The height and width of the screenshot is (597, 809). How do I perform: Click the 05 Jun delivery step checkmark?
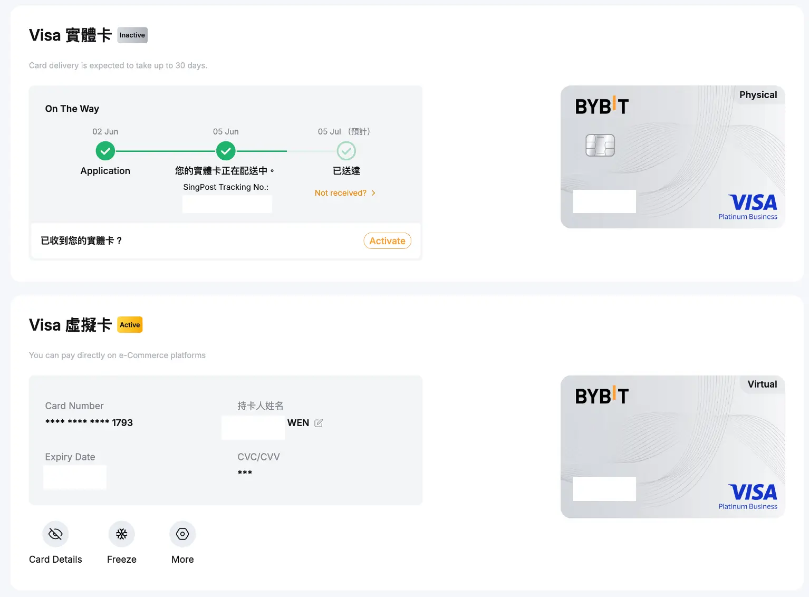click(x=226, y=151)
